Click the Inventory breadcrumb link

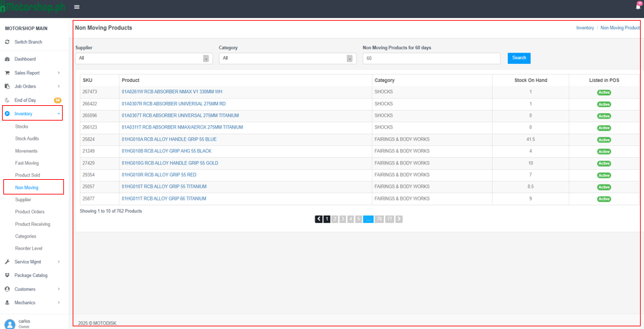[x=585, y=28]
